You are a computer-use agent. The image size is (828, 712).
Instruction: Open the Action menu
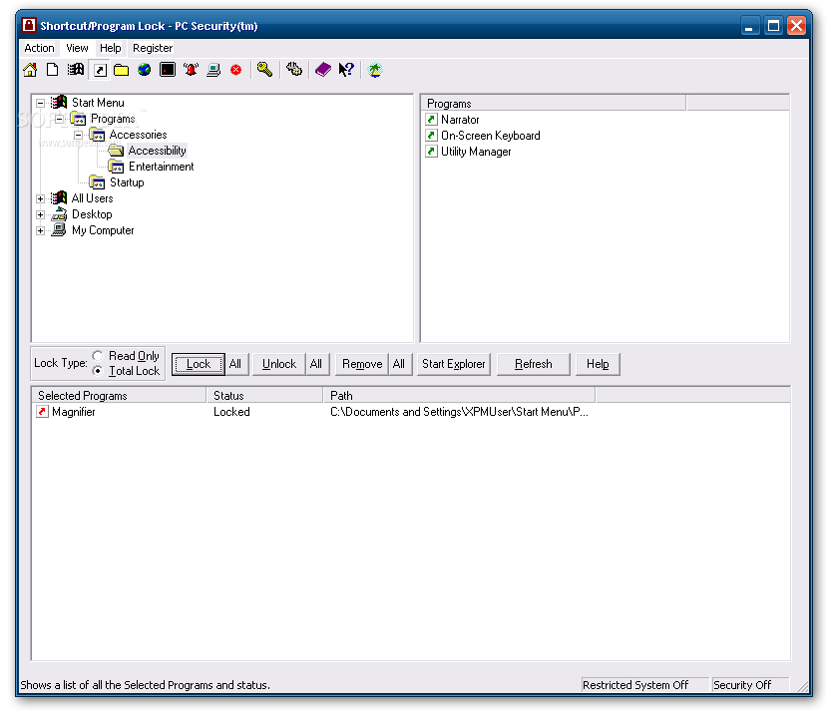(39, 48)
